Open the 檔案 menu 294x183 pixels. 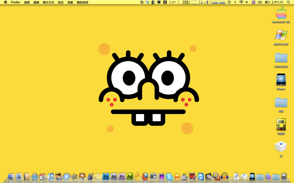27,2
